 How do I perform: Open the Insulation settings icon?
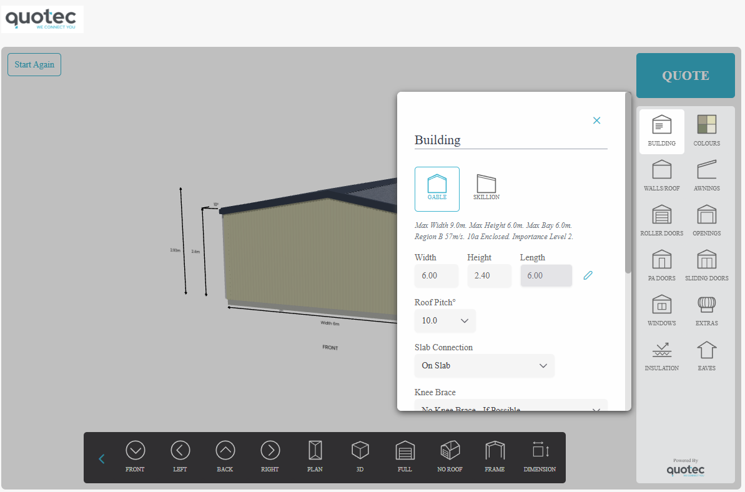tap(661, 356)
